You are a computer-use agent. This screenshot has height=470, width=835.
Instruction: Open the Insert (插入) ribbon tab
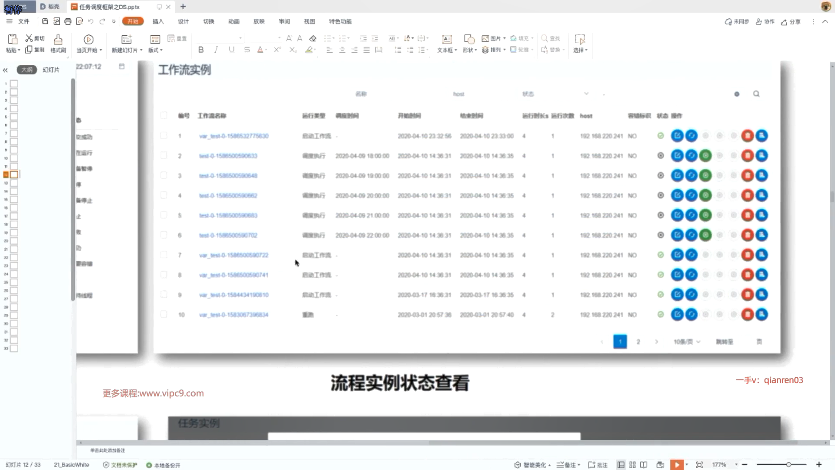click(158, 21)
